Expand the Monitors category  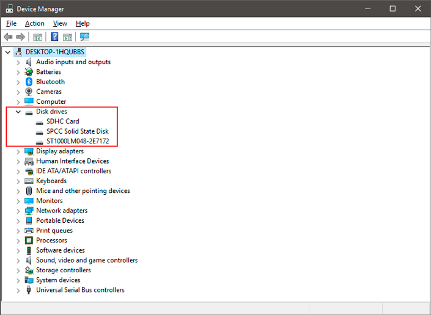tap(18, 201)
